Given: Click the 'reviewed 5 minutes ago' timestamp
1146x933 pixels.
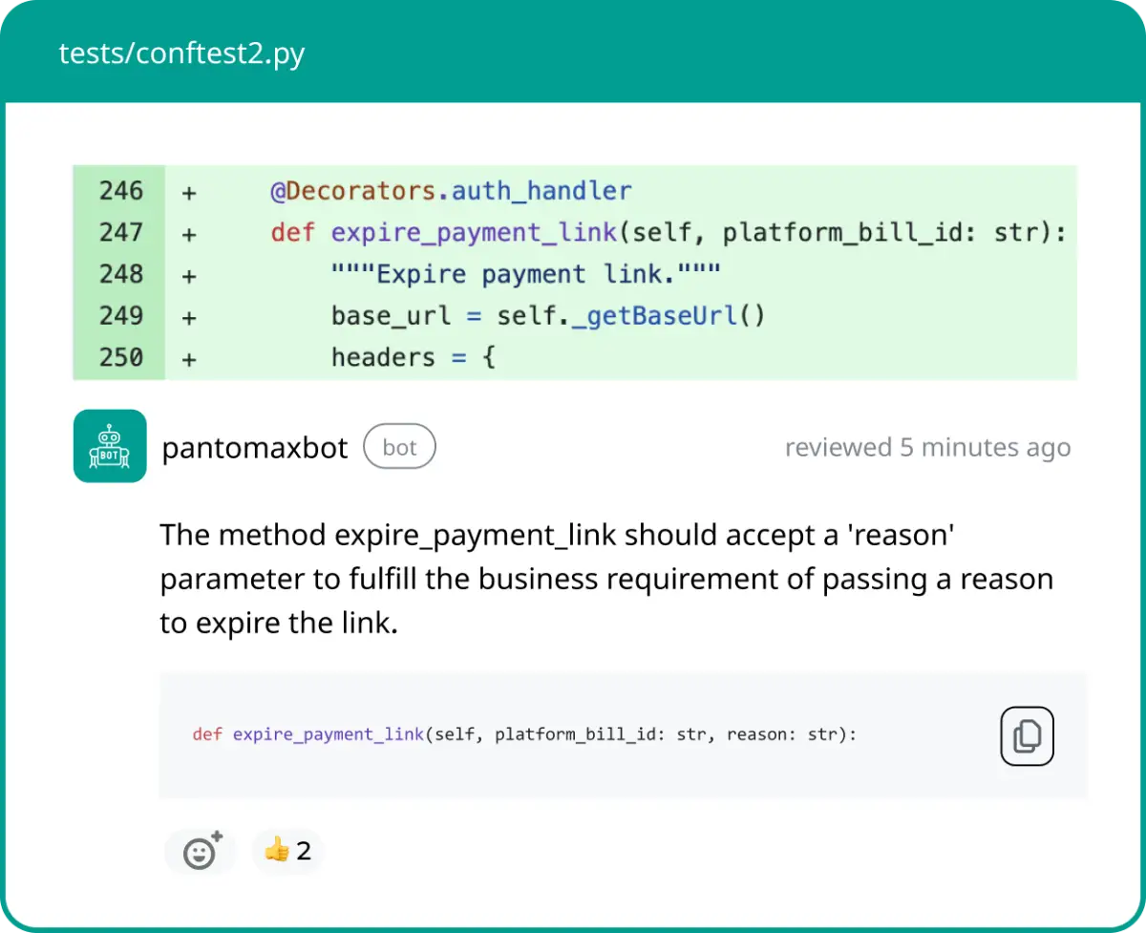Looking at the screenshot, I should pos(927,447).
